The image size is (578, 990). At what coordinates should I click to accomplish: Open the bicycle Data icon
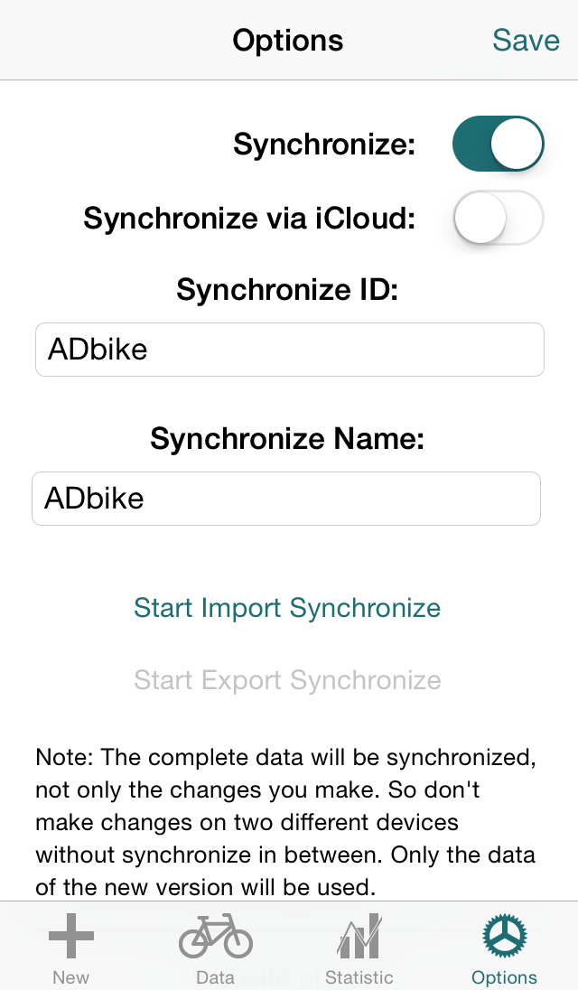pos(215,936)
